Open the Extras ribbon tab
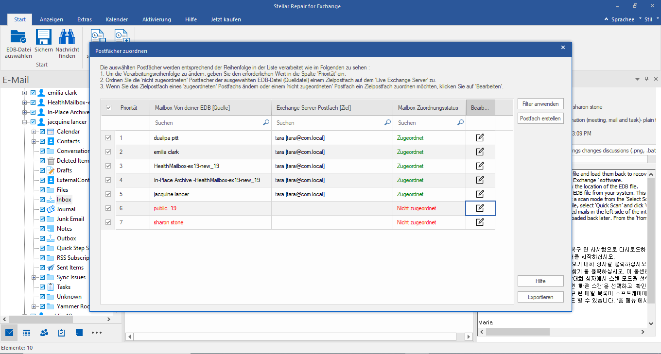Screen dimensions: 661x354 (x=85, y=19)
